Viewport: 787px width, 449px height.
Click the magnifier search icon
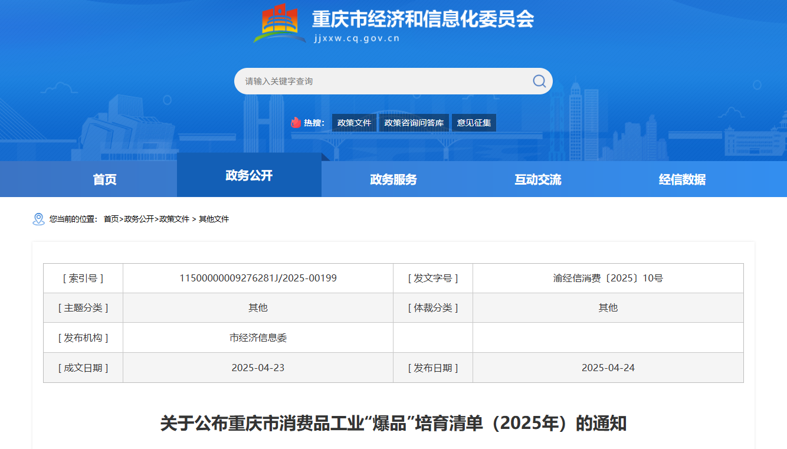[539, 81]
